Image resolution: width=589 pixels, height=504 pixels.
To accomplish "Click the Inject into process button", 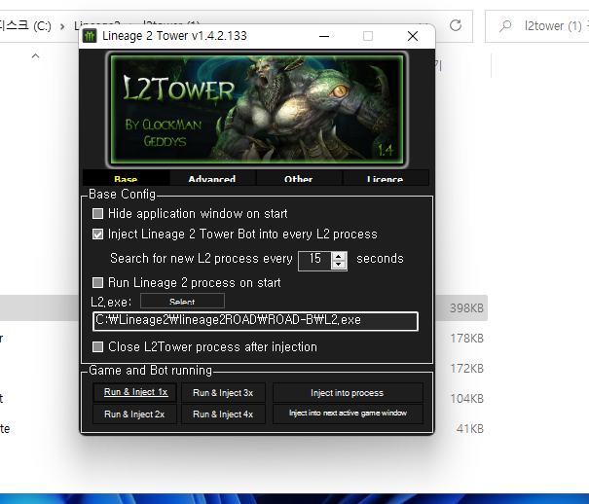I will pyautogui.click(x=348, y=393).
